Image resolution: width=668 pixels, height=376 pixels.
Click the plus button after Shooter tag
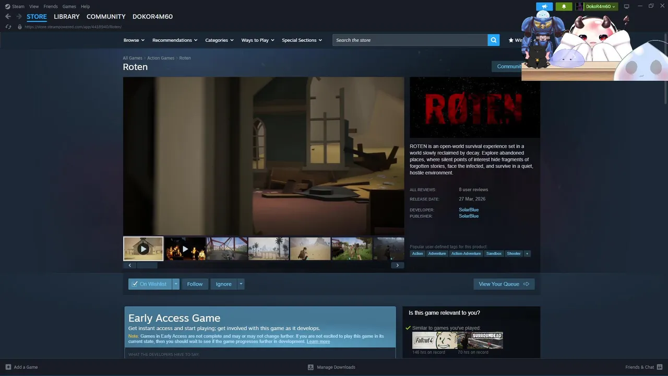527,254
